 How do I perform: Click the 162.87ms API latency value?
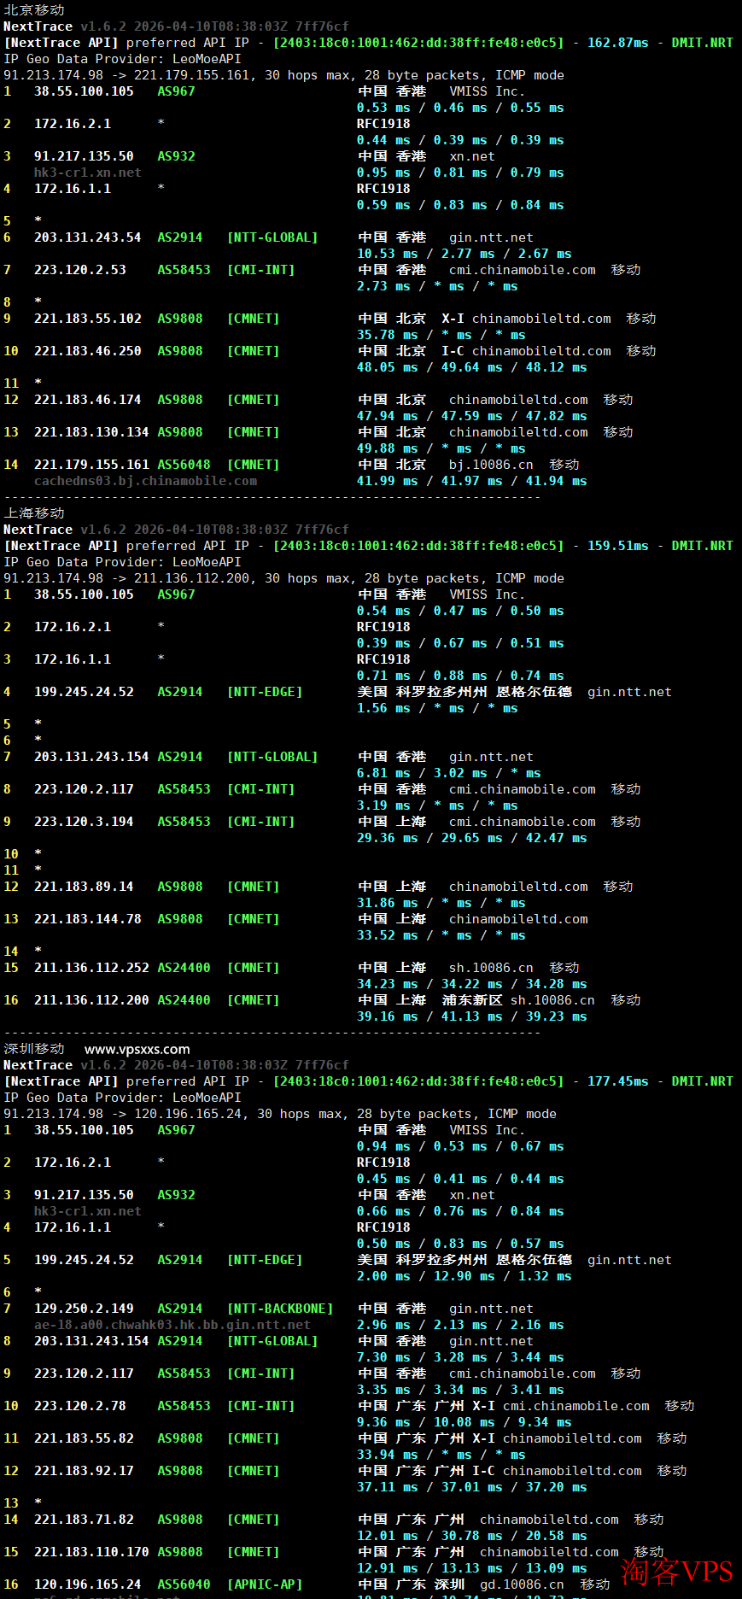[x=617, y=43]
